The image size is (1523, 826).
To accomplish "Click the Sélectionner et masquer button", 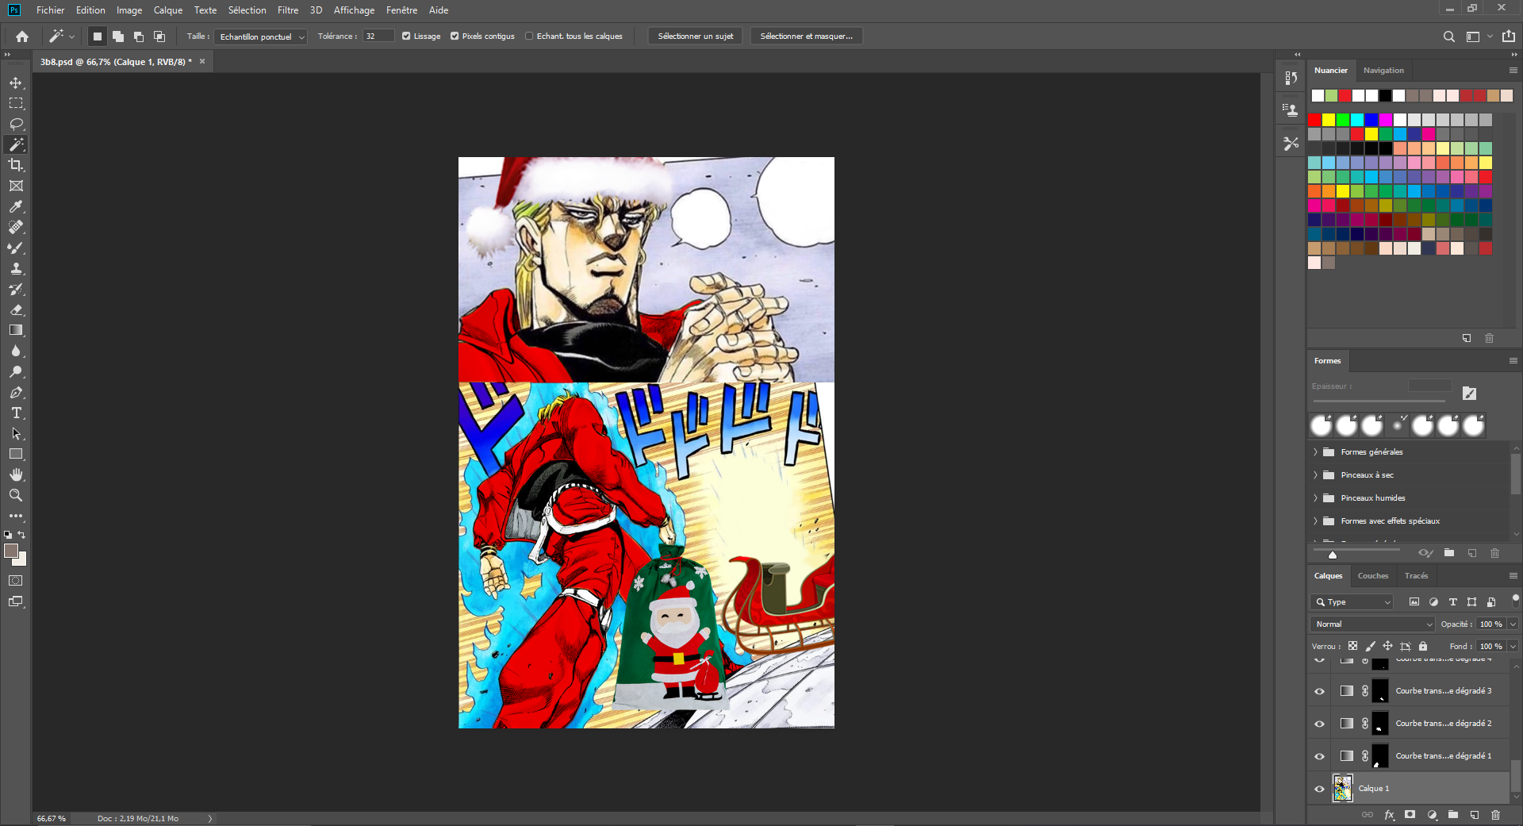I will pyautogui.click(x=806, y=36).
